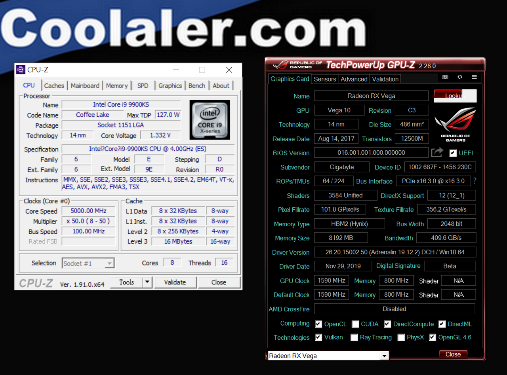Enable the Ray Tracing checkbox

pos(354,337)
